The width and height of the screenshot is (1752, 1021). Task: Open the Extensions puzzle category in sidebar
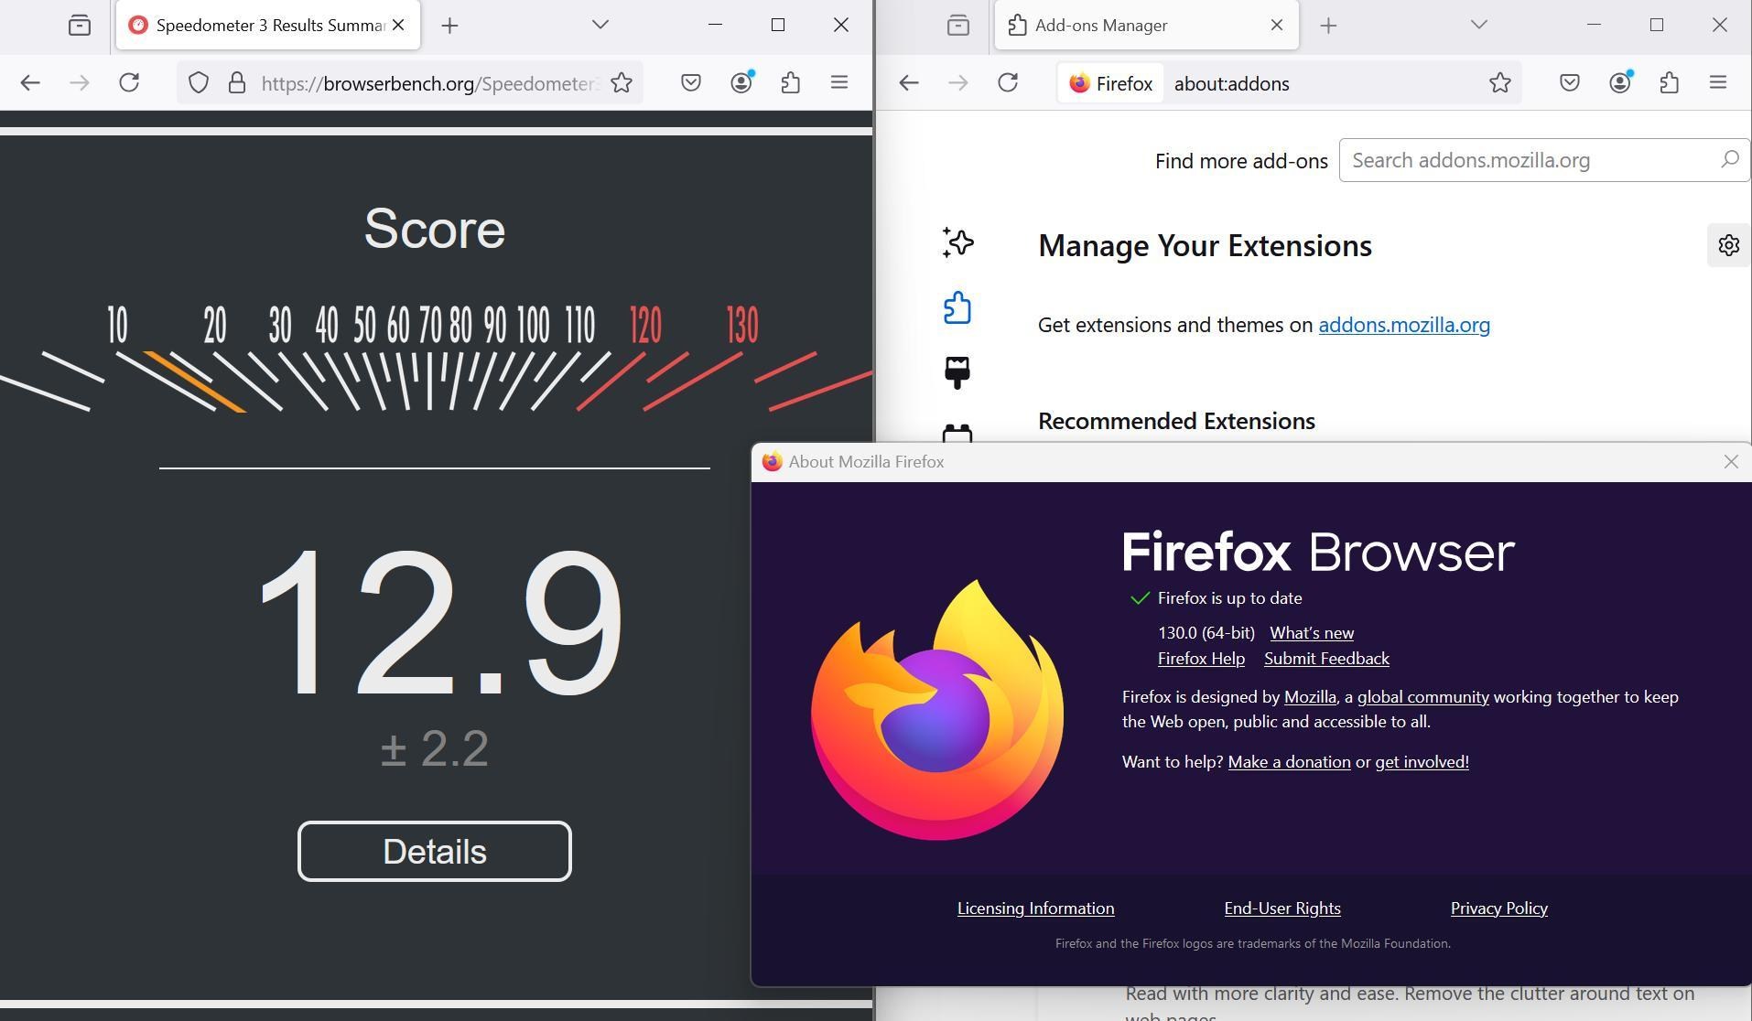(x=957, y=308)
